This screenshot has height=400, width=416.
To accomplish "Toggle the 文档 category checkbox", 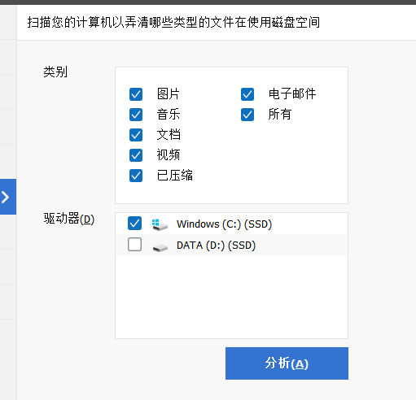I will (136, 135).
